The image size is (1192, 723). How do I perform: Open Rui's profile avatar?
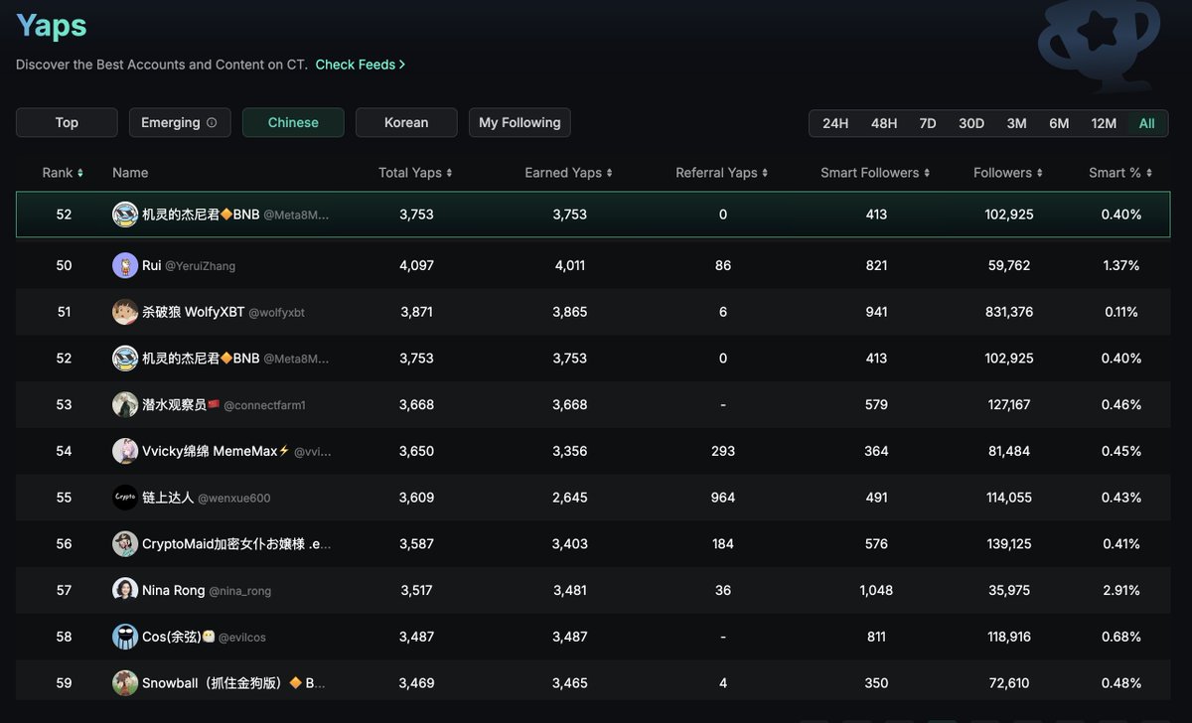click(125, 265)
